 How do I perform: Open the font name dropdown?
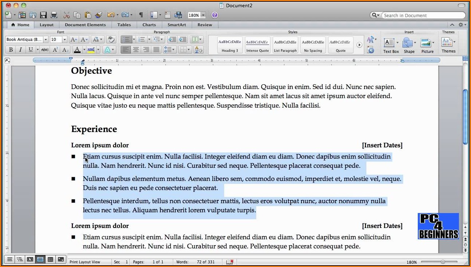pos(46,39)
